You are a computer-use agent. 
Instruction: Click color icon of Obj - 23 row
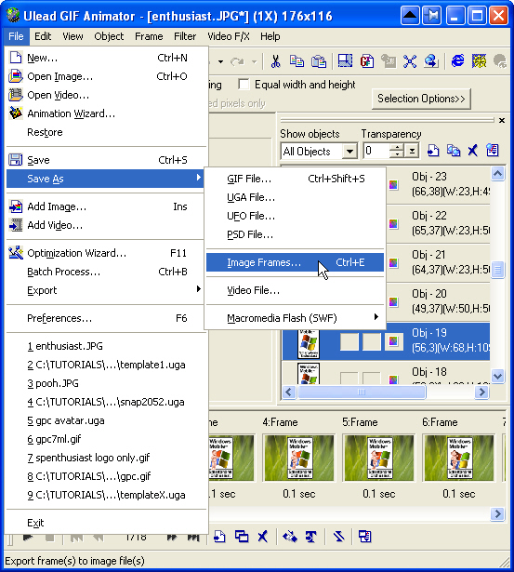click(x=393, y=185)
